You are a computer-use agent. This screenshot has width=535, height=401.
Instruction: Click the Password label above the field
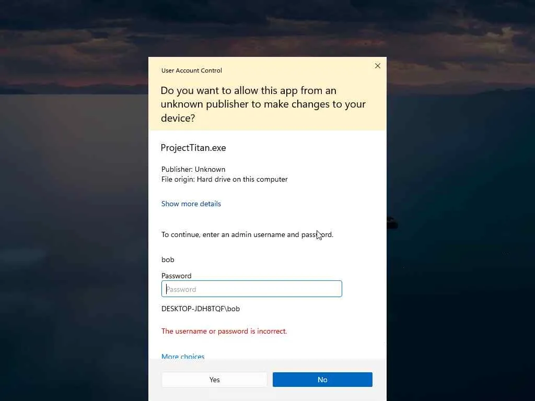click(x=177, y=276)
